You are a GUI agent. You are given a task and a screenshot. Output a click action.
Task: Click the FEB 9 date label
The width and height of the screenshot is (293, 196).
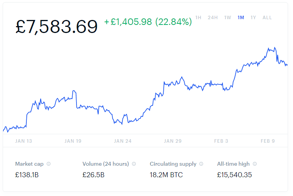pyautogui.click(x=268, y=141)
